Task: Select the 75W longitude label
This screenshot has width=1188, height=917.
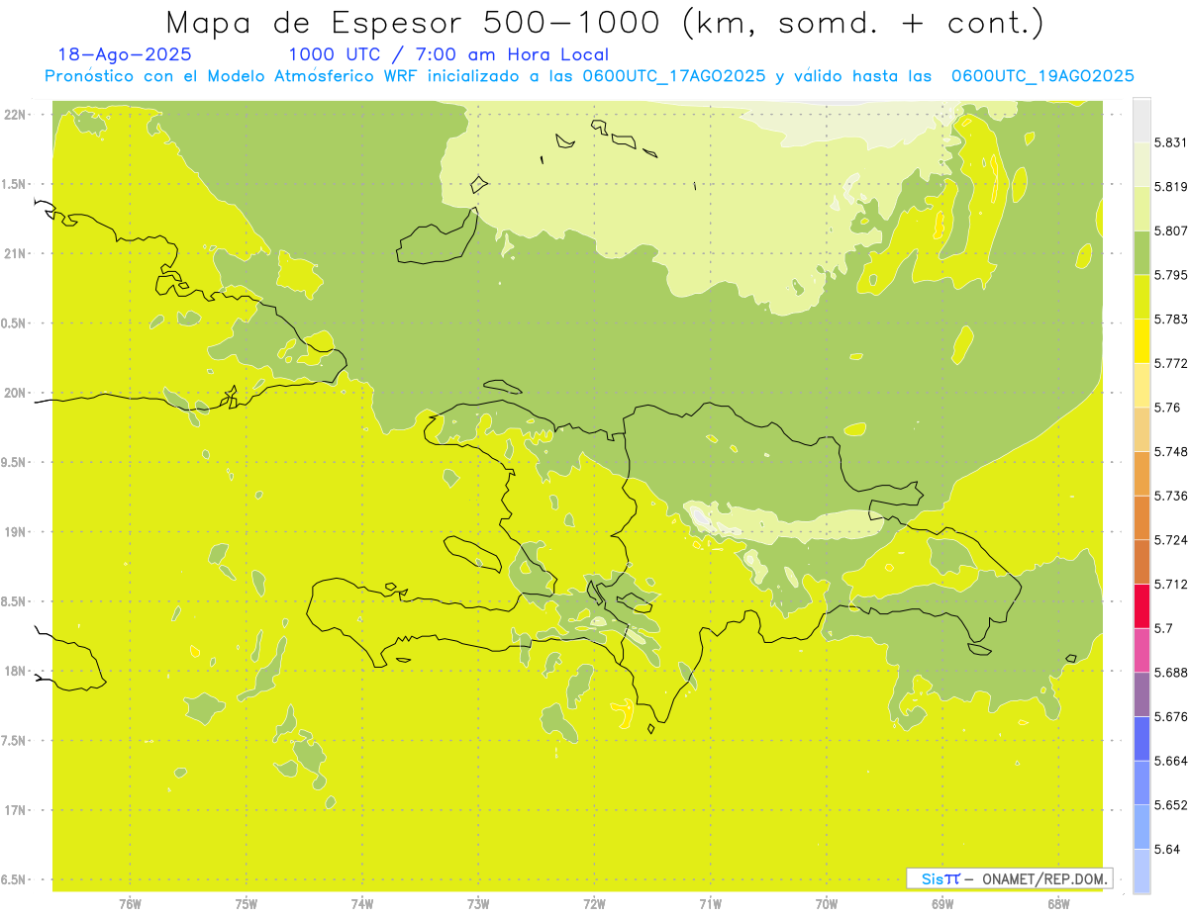Action: coord(246,904)
